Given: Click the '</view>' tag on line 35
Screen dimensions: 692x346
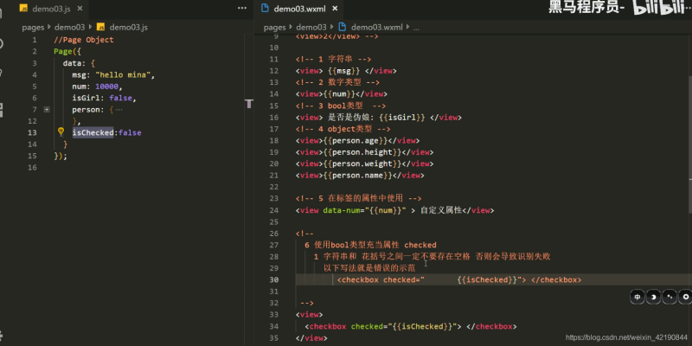Looking at the screenshot, I should coord(311,338).
